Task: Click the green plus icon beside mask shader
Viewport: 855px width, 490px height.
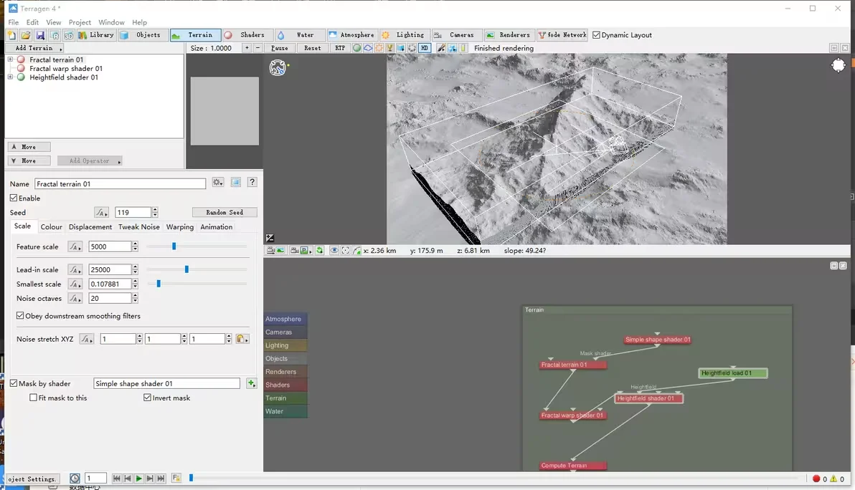Action: click(251, 384)
